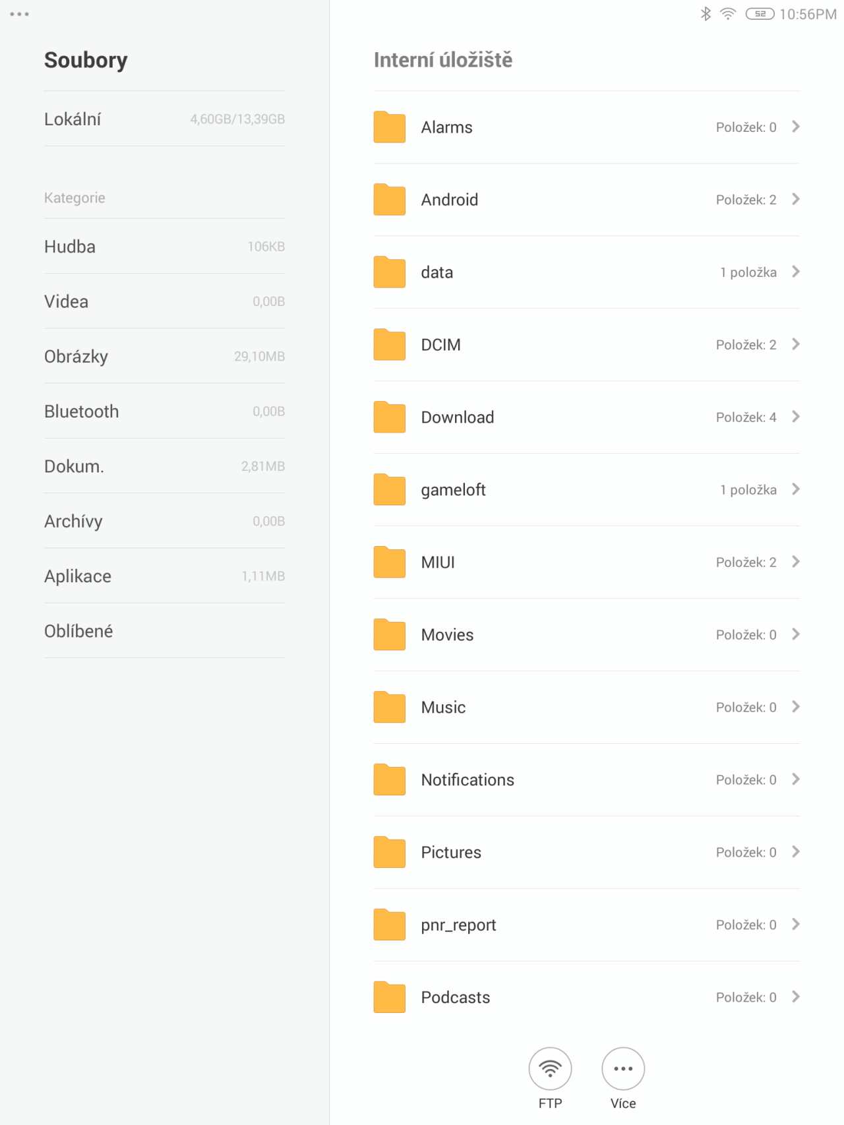Viewport: 844px width, 1125px height.
Task: Click the Alarms folder icon
Action: click(390, 127)
